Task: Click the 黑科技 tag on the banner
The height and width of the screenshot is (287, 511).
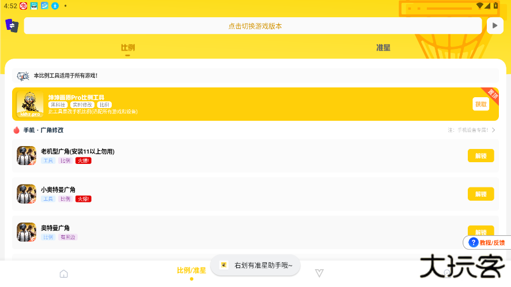Action: pos(58,105)
